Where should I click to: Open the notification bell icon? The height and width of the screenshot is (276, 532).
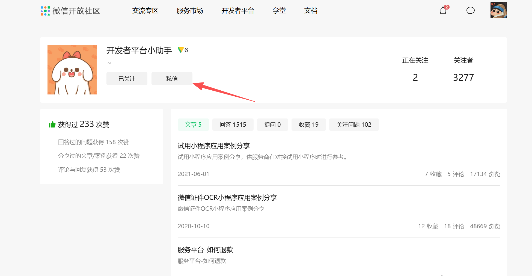(x=443, y=11)
